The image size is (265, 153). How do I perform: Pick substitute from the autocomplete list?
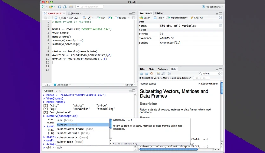(83, 142)
